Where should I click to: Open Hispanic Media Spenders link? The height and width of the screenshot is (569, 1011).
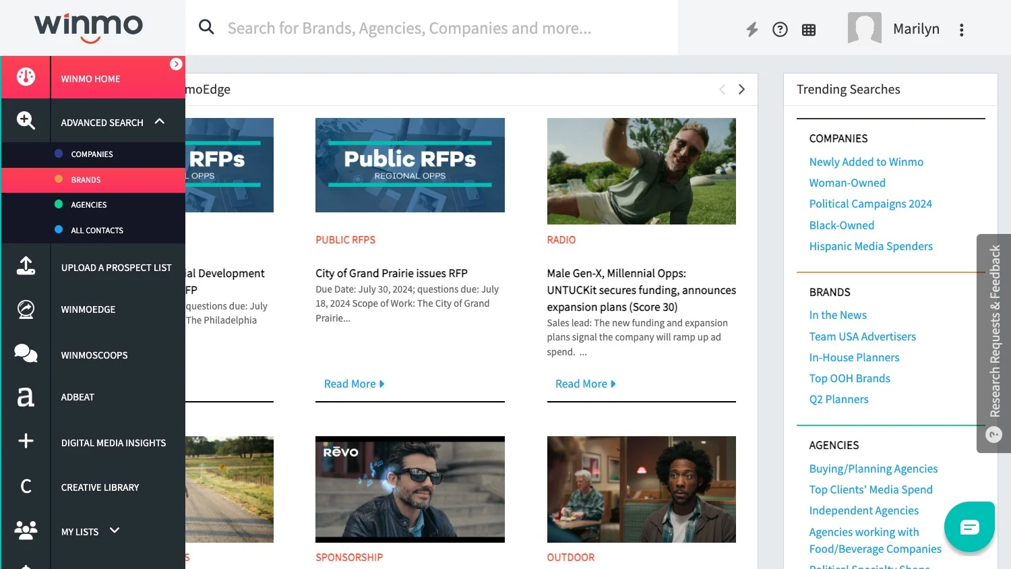click(871, 246)
